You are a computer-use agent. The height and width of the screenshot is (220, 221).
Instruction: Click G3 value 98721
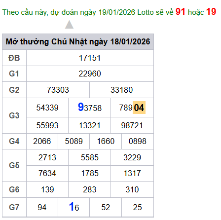tap(132, 125)
